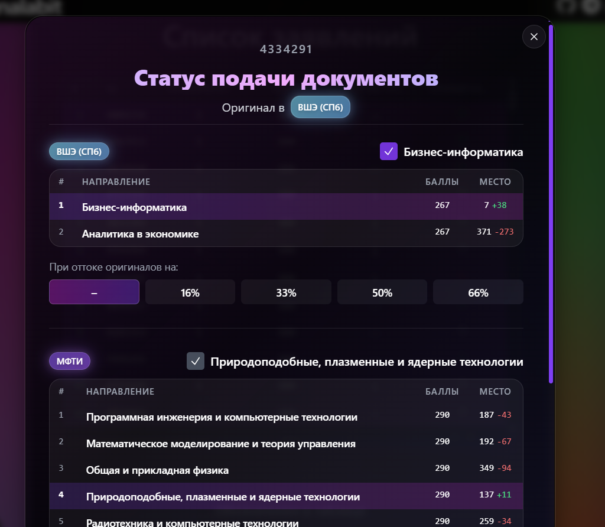Click the -43 place change value
Image resolution: width=605 pixels, height=527 pixels.
[x=505, y=415]
